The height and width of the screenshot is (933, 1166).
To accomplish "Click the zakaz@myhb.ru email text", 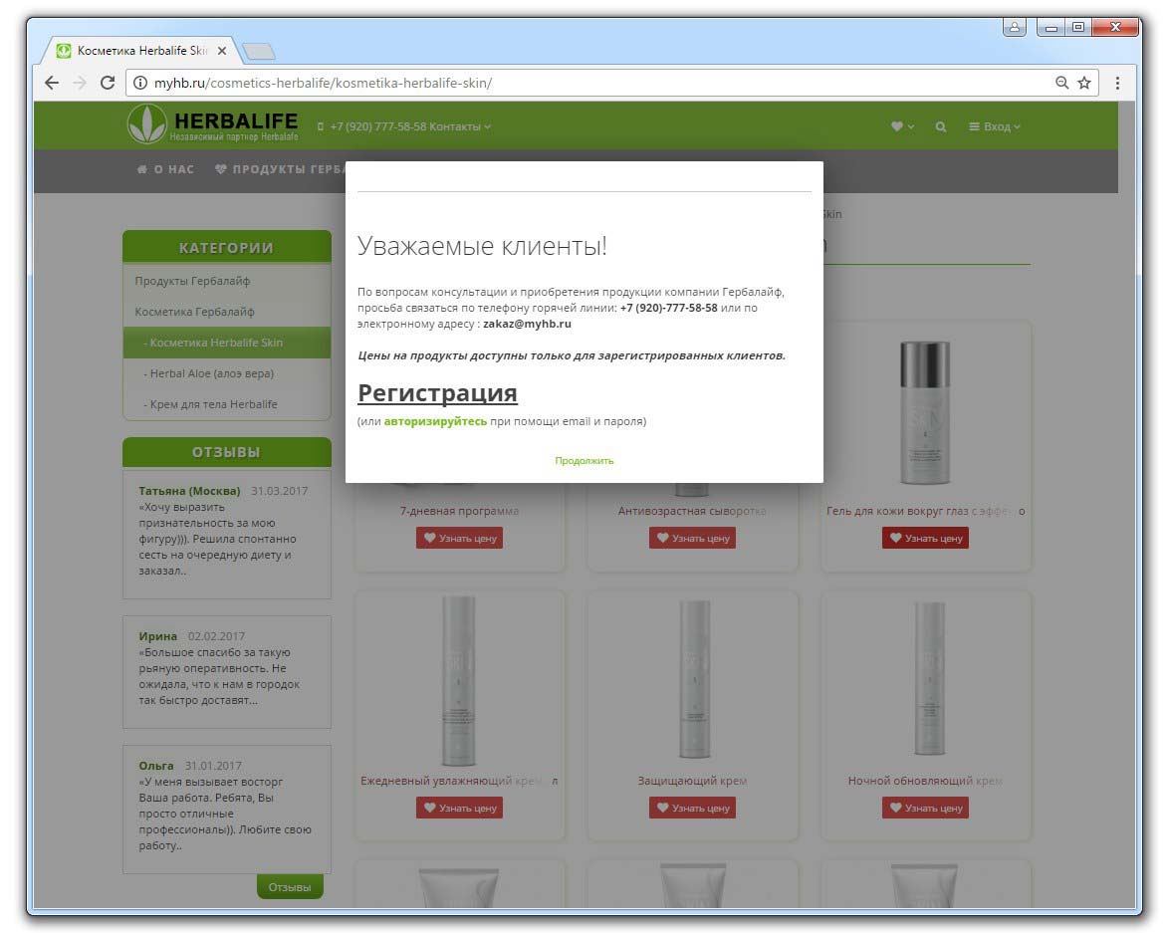I will [527, 325].
